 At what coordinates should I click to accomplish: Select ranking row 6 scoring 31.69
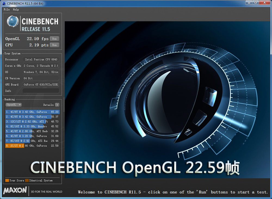point(32,136)
